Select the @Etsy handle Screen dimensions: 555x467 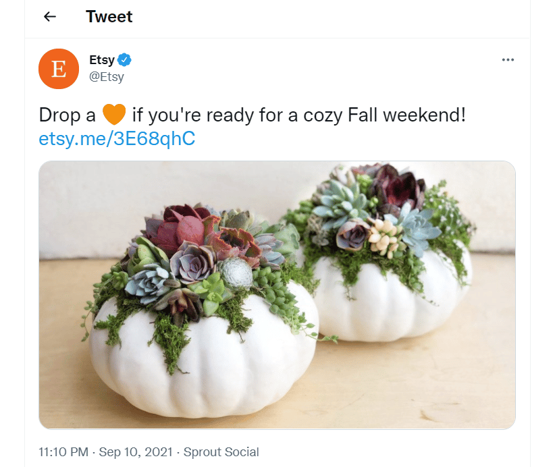(107, 76)
